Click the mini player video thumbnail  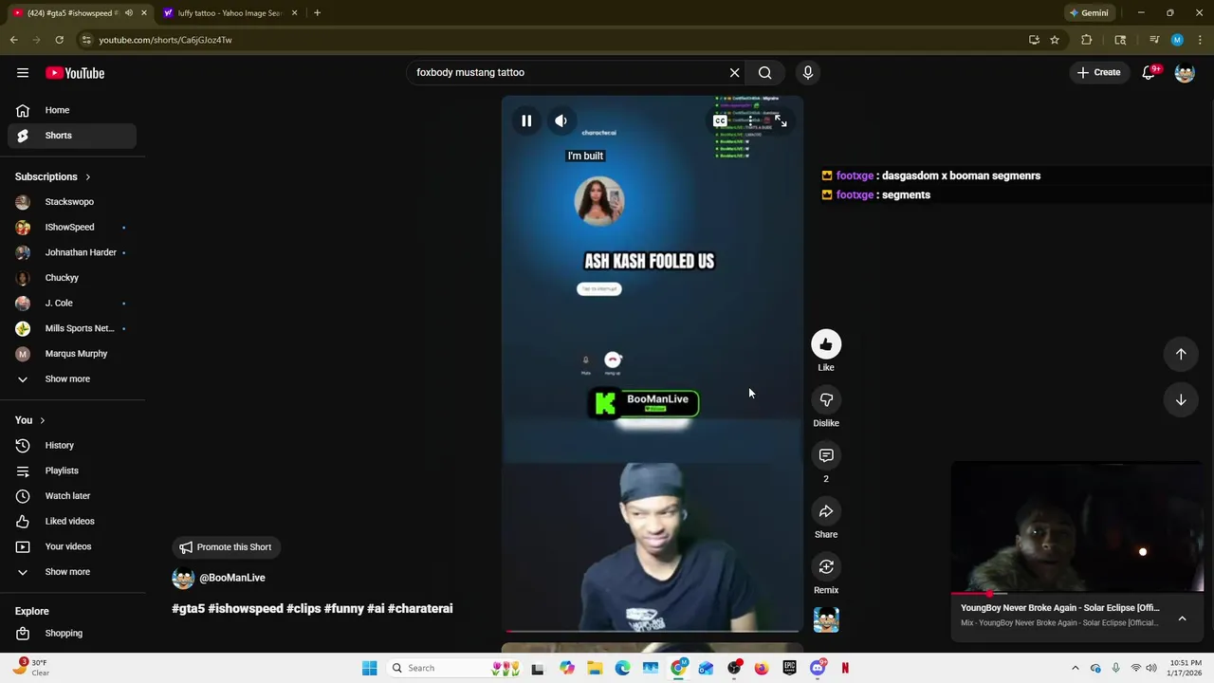pos(1078,527)
